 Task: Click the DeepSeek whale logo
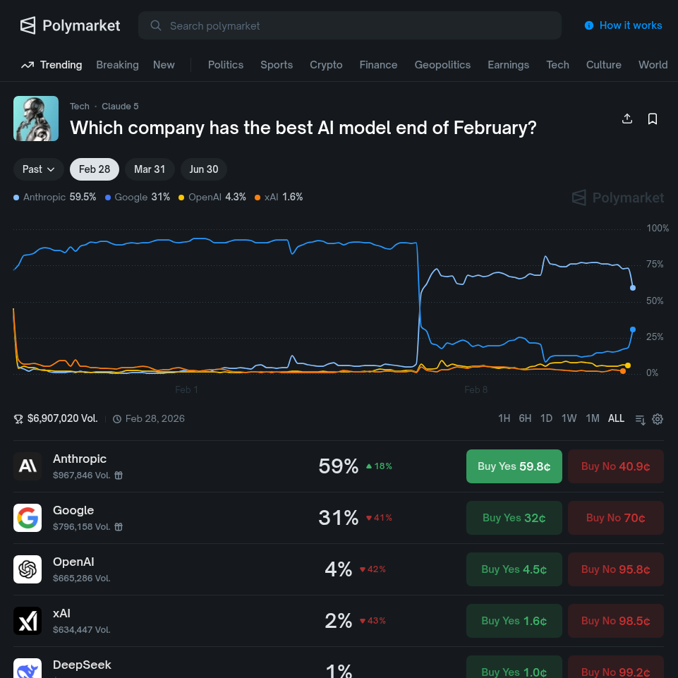point(28,669)
